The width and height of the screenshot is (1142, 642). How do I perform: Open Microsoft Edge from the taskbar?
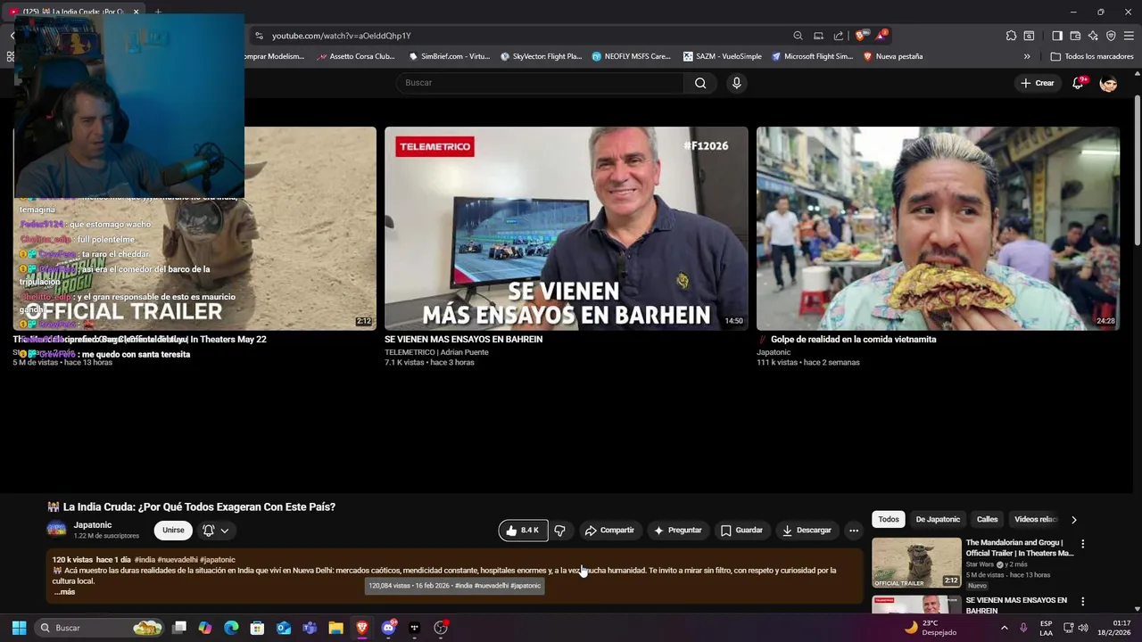231,628
